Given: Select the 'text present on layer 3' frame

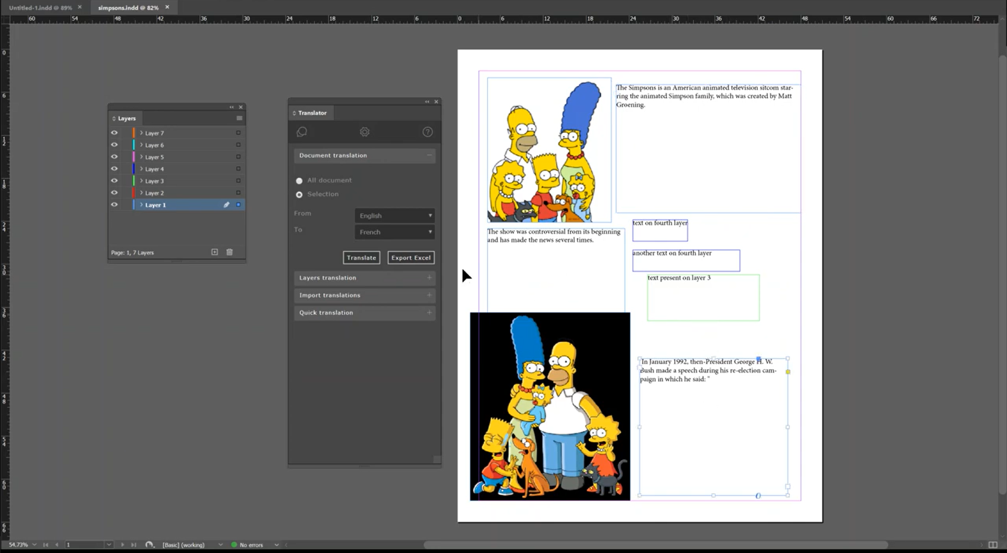Looking at the screenshot, I should (x=703, y=298).
